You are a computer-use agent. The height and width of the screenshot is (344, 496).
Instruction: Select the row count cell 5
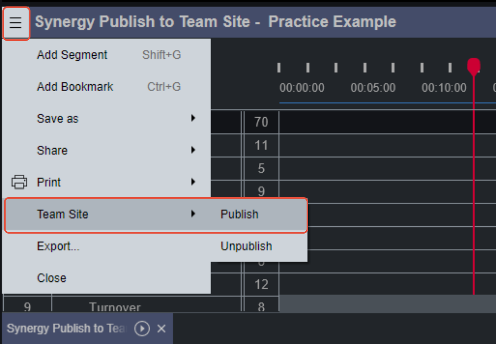tap(261, 168)
